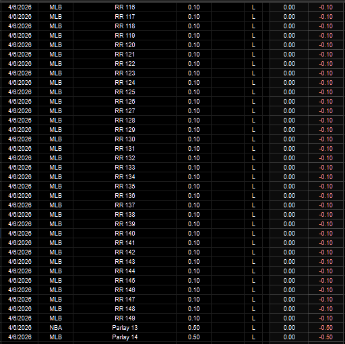Click the RR 139 entry
The height and width of the screenshot is (344, 345).
[125, 224]
